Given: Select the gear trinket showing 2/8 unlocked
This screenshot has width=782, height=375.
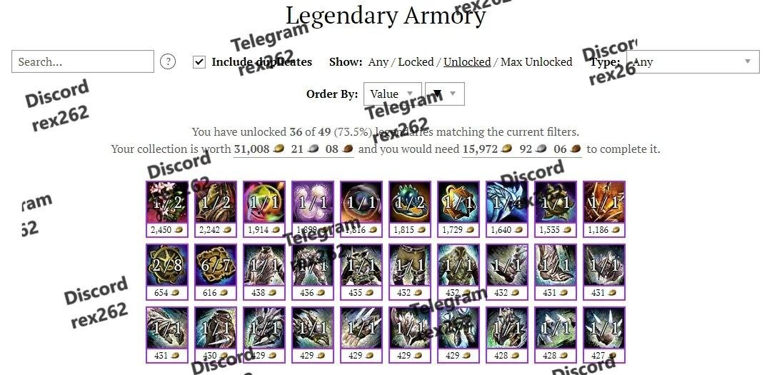Looking at the screenshot, I should [167, 271].
